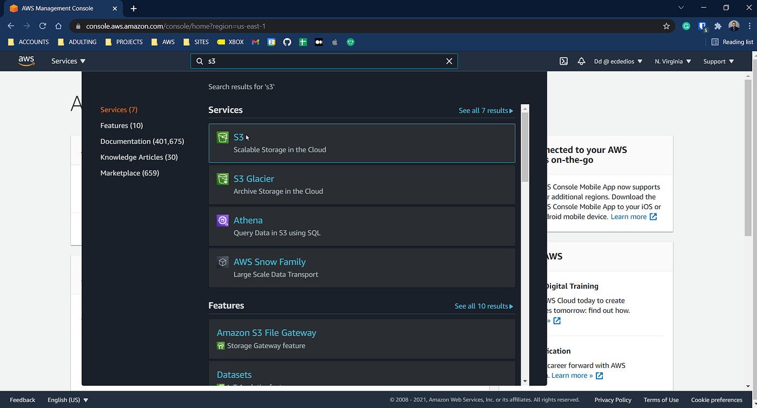Click the Storage Gateway feature icon
This screenshot has height=408, width=757.
point(221,346)
